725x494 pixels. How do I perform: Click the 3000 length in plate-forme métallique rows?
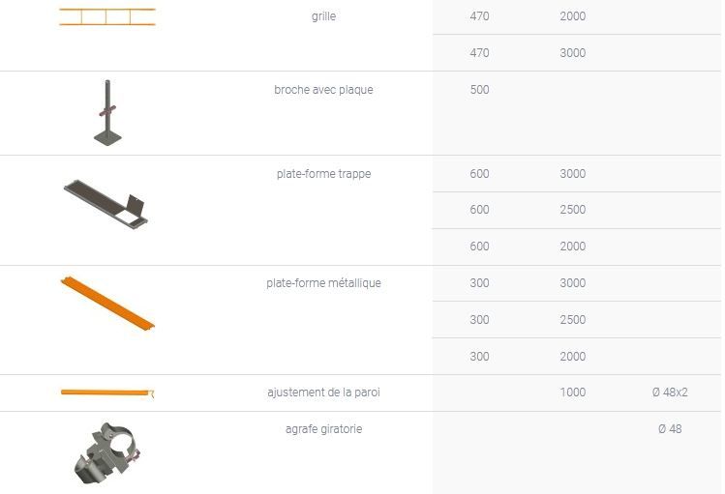pos(572,283)
